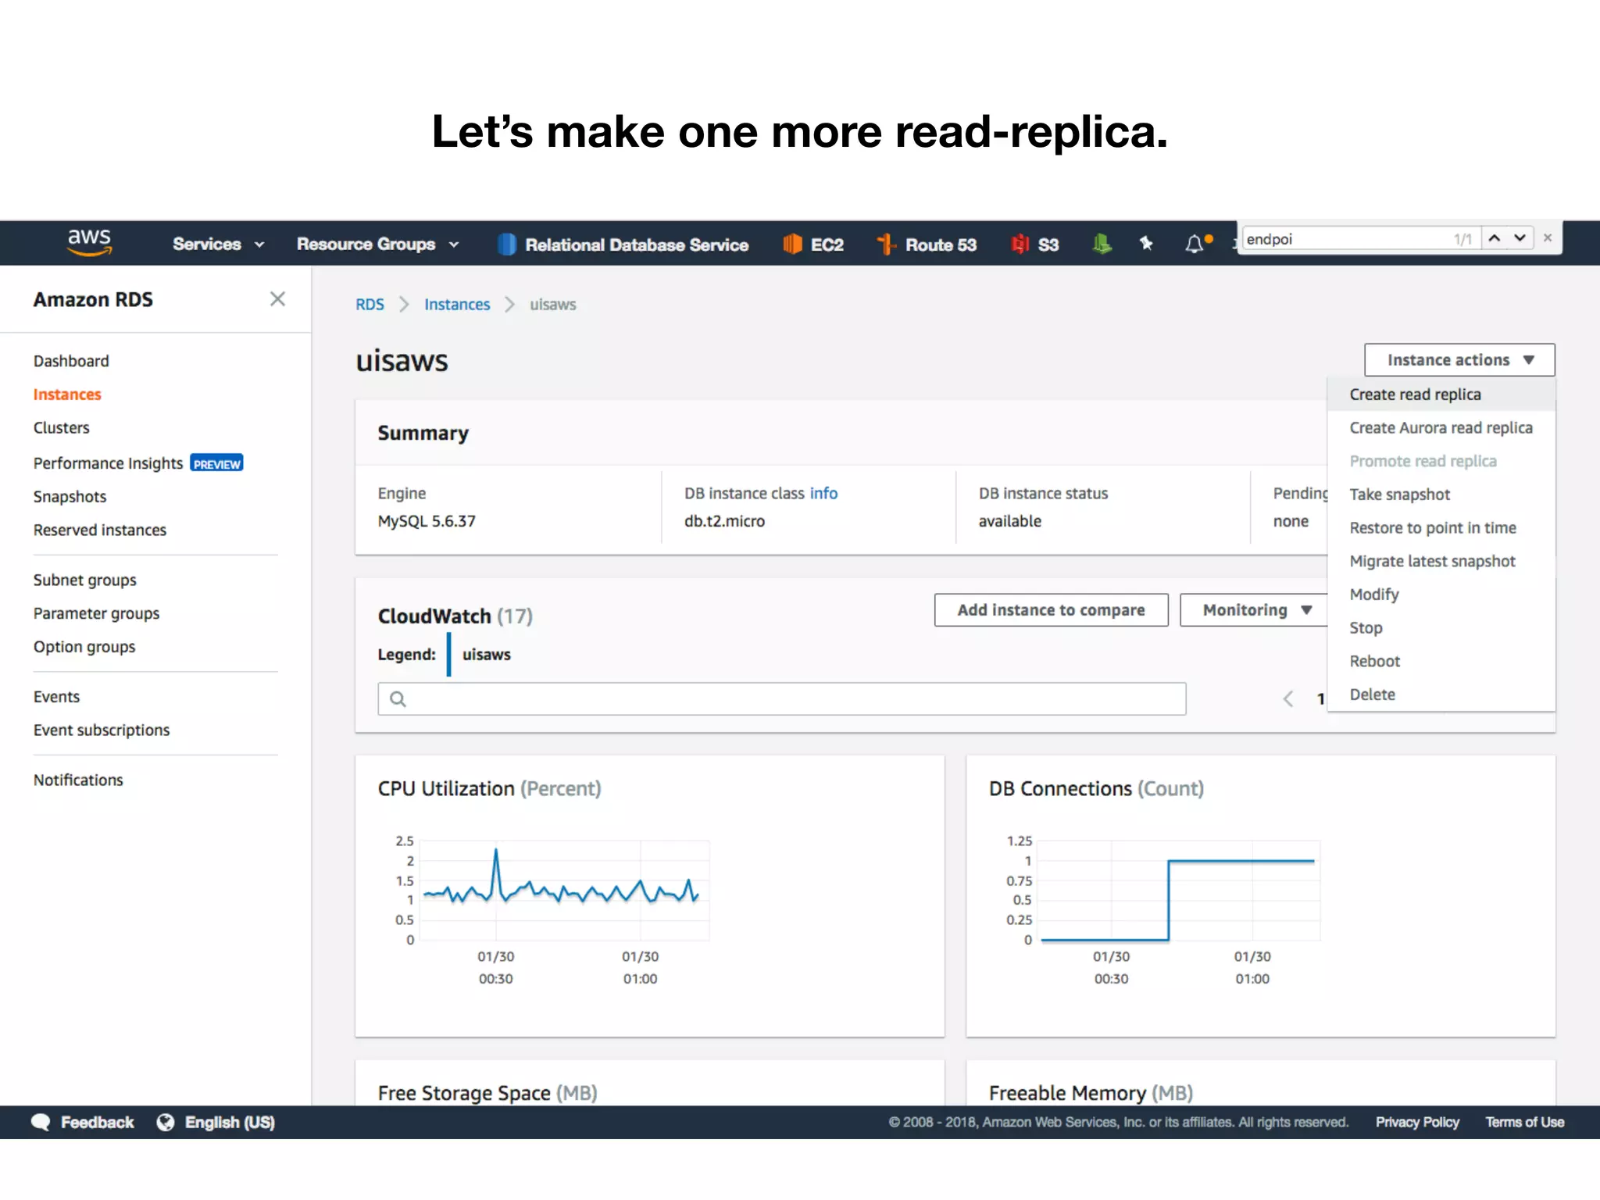
Task: Click the RDS breadcrumb link
Action: [x=370, y=305]
